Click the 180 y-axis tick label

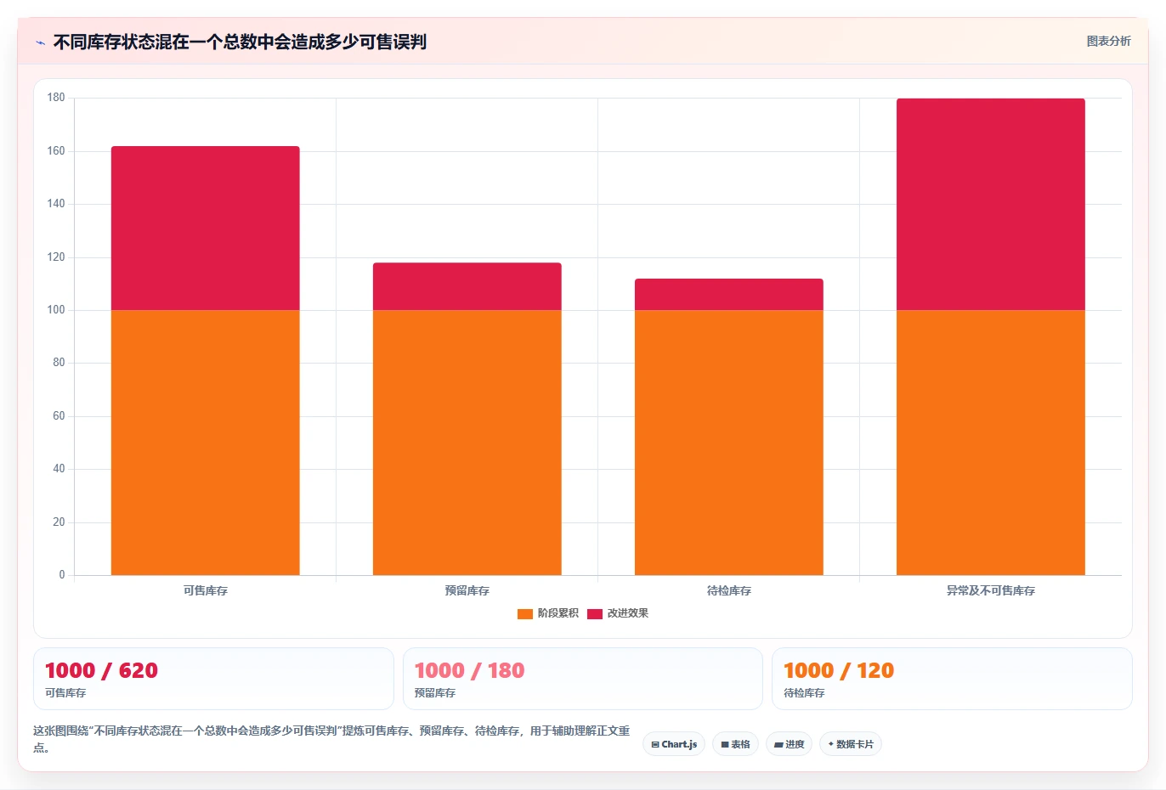(x=56, y=98)
